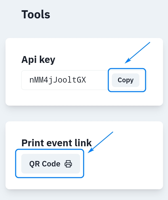Click the blue arrow pointing at QR Code
This screenshot has width=168, height=200.
pos(101,142)
